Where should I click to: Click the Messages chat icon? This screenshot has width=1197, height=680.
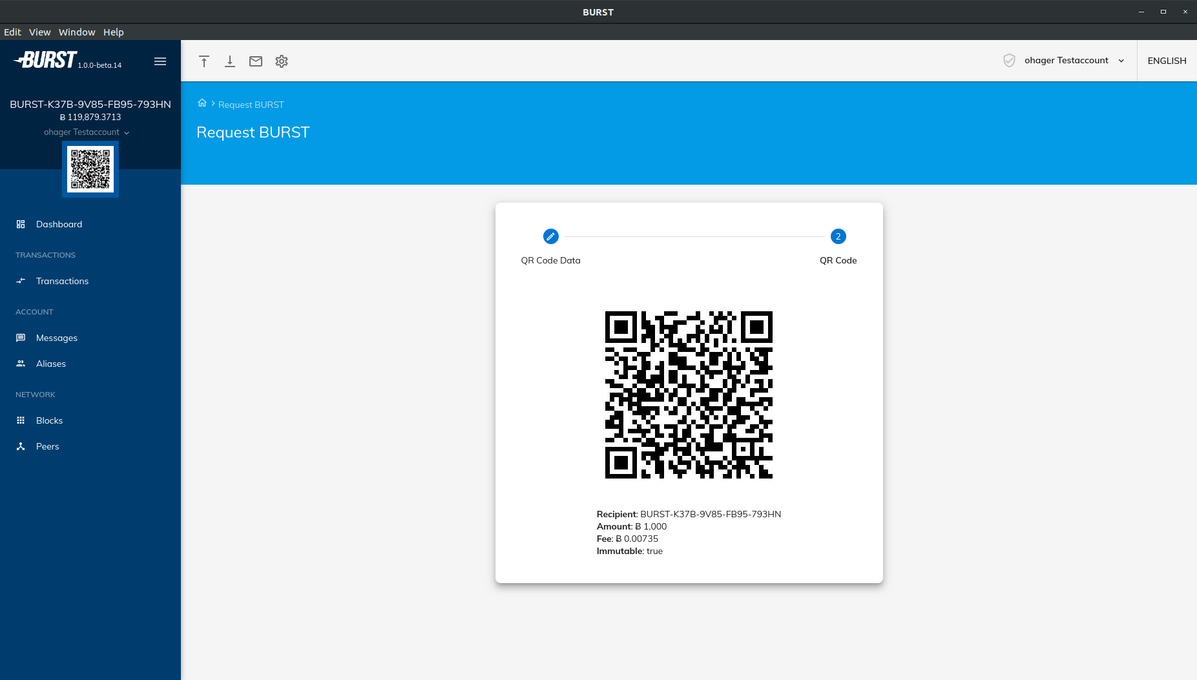coord(21,338)
